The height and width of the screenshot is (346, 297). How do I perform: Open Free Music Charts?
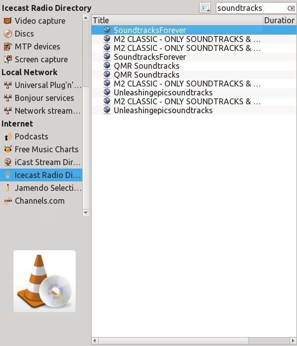coord(41,149)
